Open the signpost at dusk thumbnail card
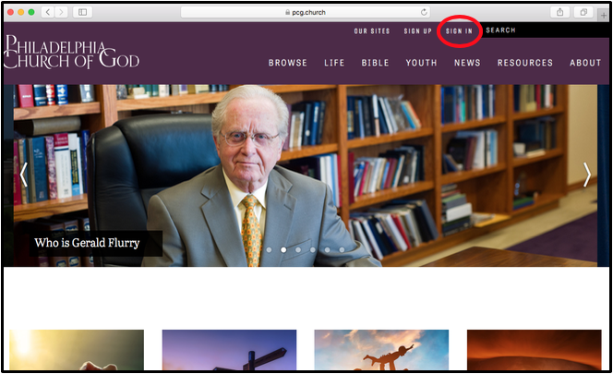 229,350
